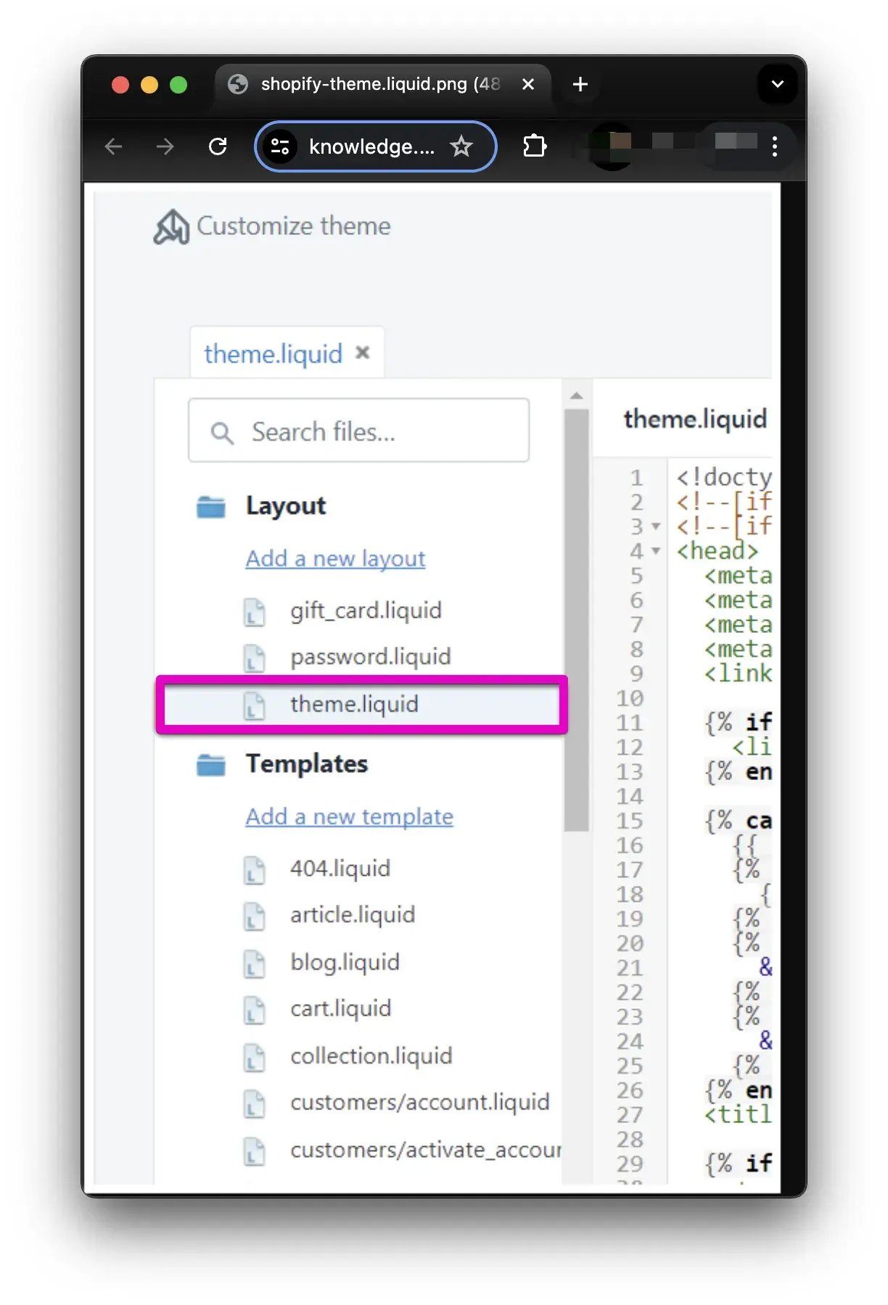Image resolution: width=888 pixels, height=1305 pixels.
Task: Close the shopify-theme.liquid.png browser tab
Action: click(x=528, y=84)
